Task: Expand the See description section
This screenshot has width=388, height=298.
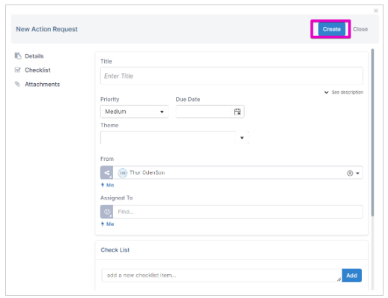Action: click(x=344, y=92)
